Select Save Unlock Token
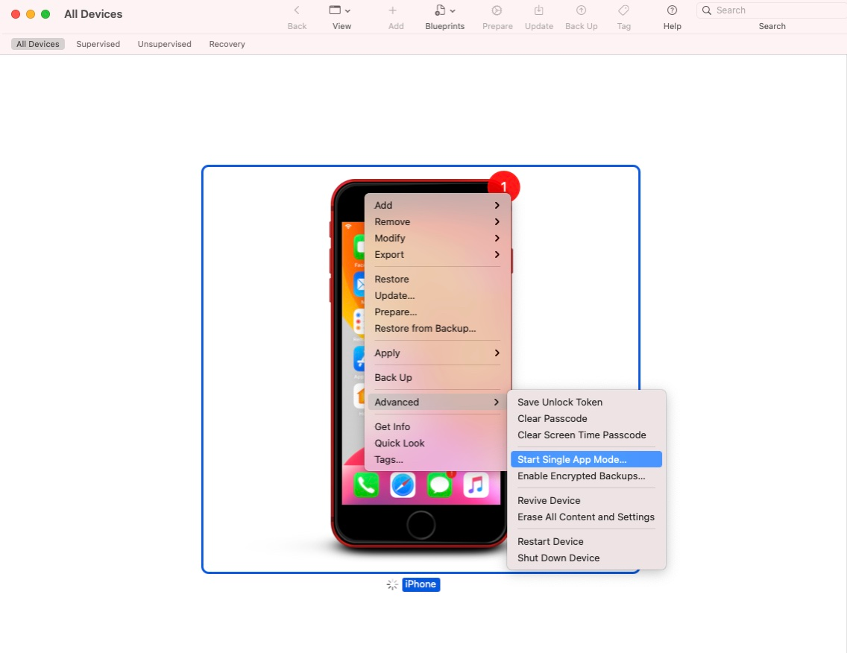 [x=586, y=403]
